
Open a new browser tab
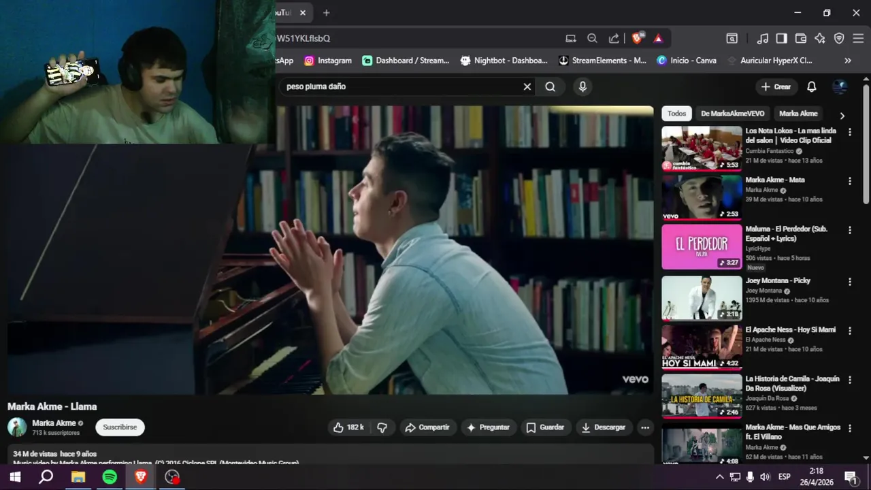pyautogui.click(x=326, y=12)
